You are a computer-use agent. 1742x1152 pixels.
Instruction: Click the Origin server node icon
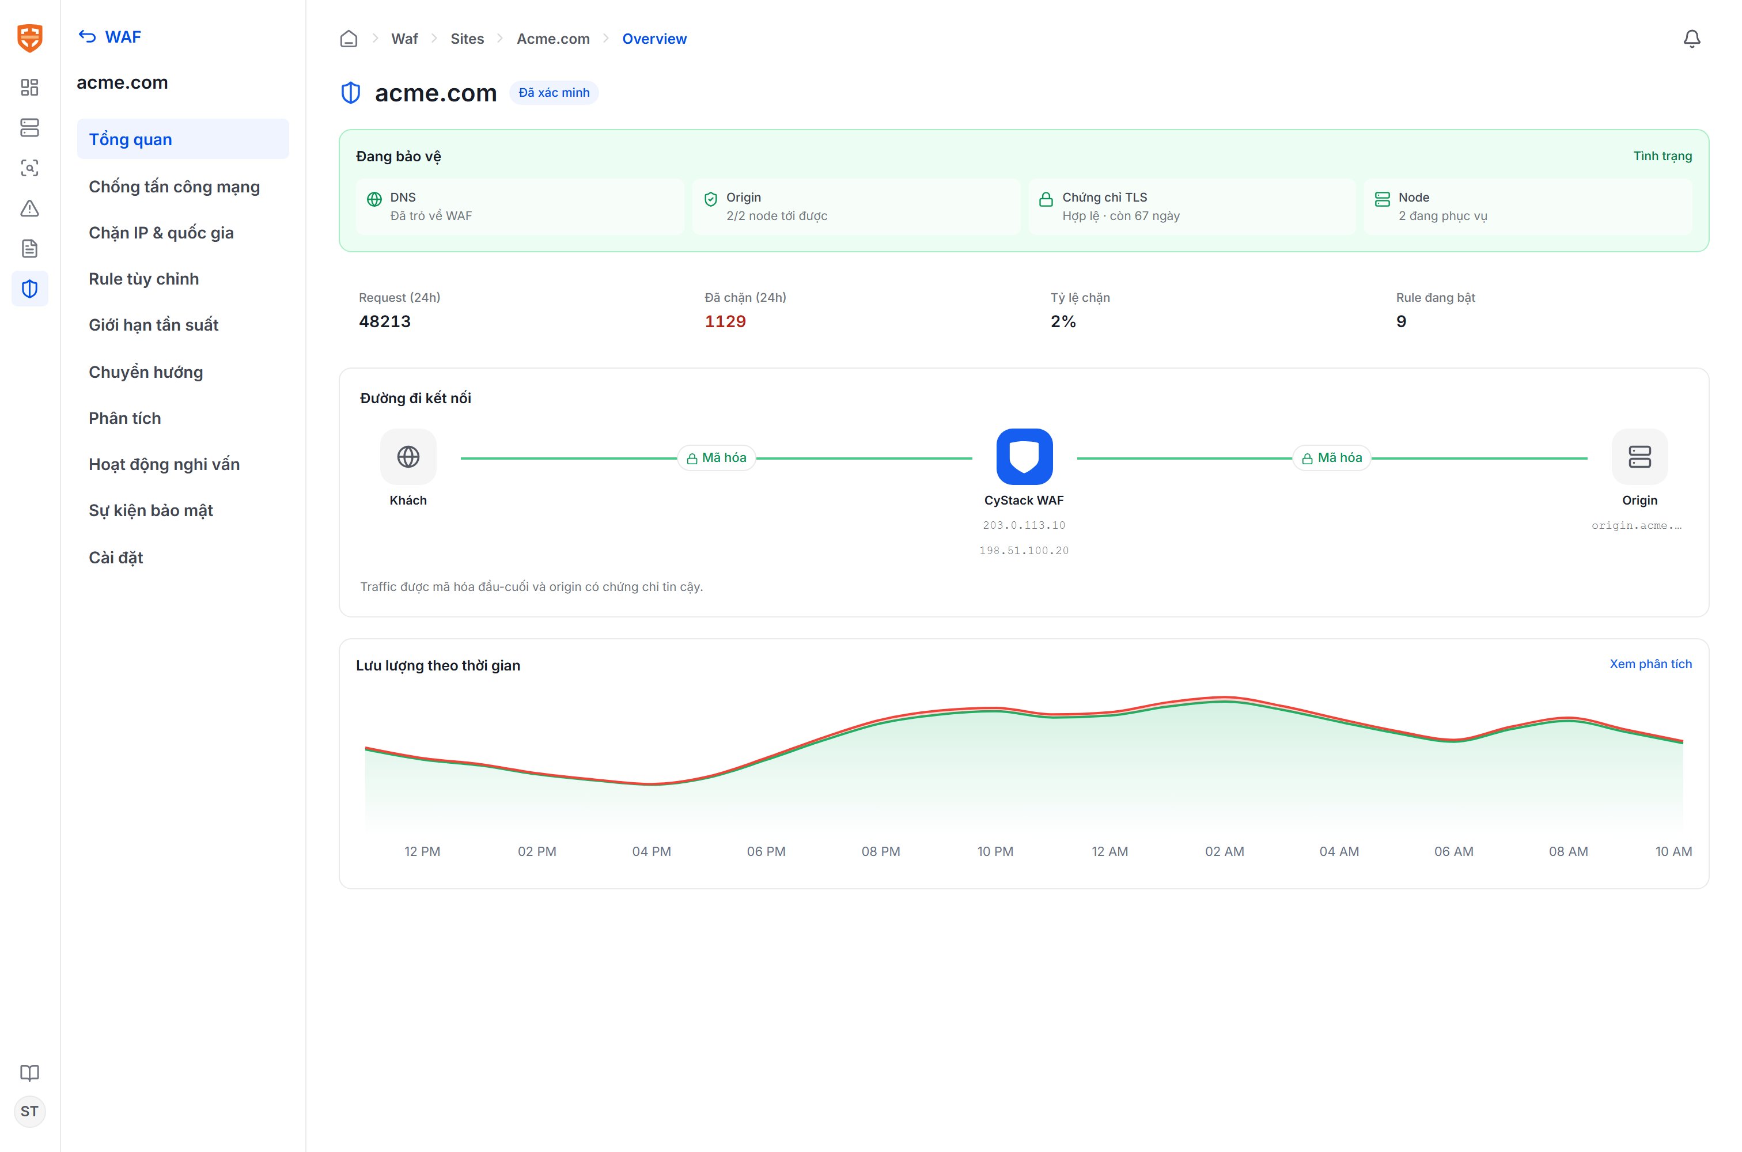pyautogui.click(x=1639, y=457)
